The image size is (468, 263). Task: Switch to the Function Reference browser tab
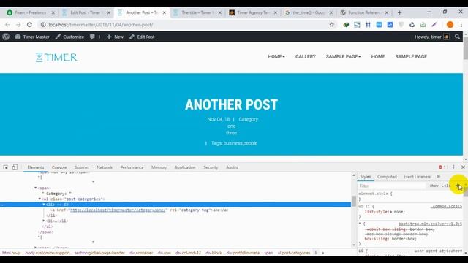[364, 12]
